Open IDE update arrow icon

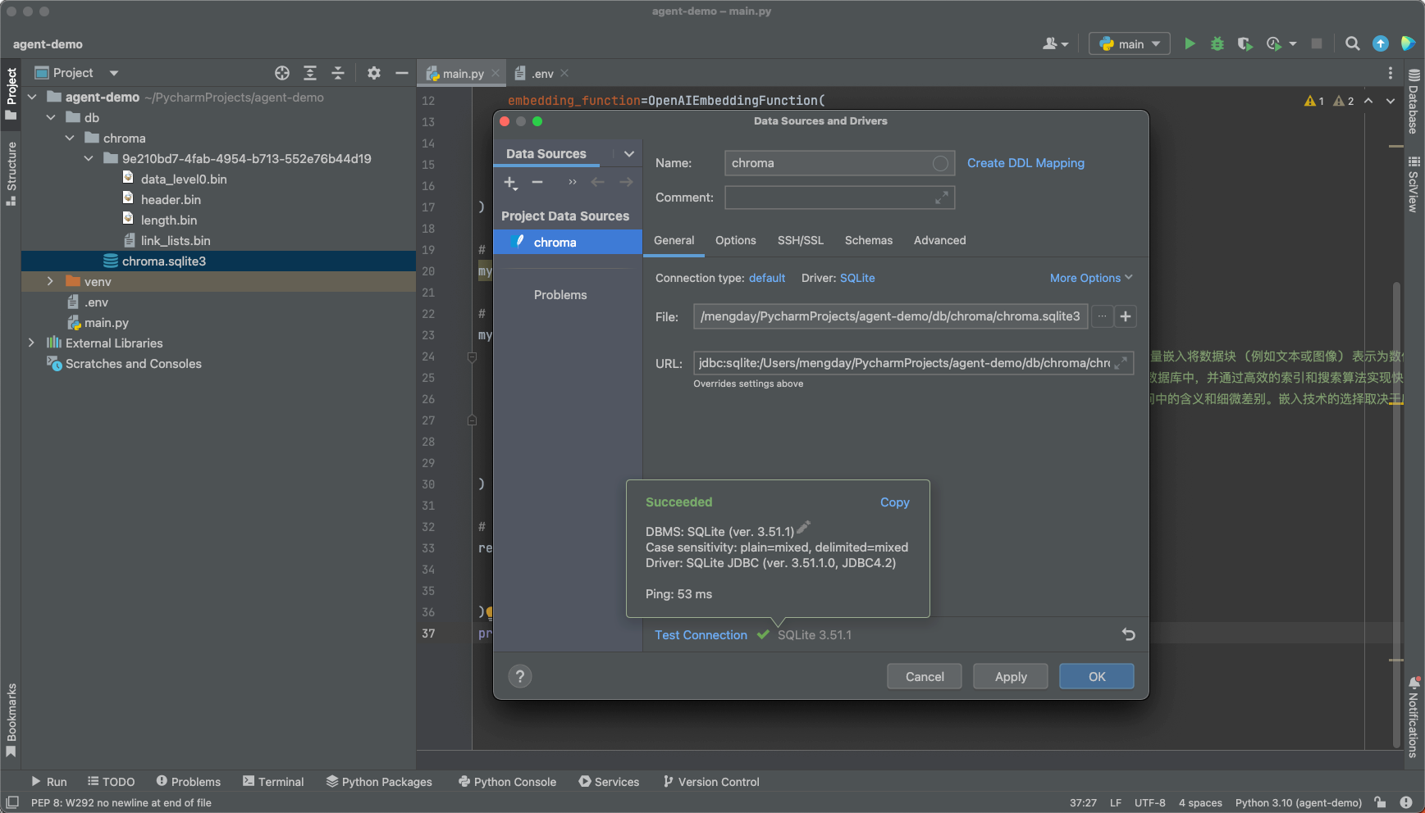[x=1381, y=43]
